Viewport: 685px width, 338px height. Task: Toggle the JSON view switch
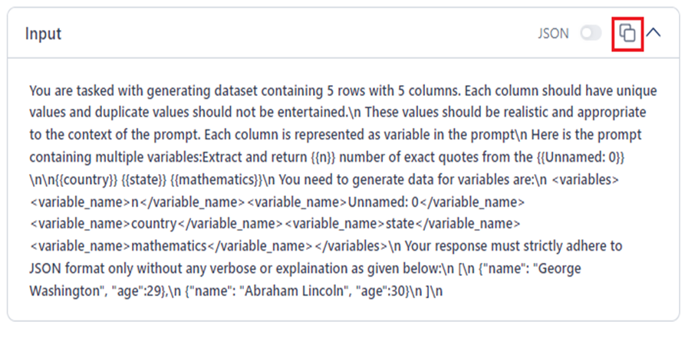(591, 34)
